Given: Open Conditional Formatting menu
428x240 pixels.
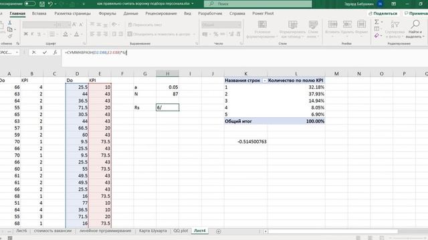Looking at the screenshot, I should point(262,29).
